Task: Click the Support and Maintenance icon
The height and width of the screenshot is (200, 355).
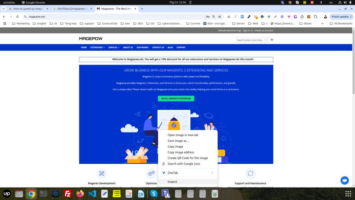Action: [x=250, y=174]
